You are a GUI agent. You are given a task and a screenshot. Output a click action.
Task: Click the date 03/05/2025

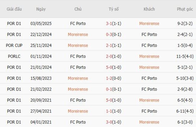(41, 23)
